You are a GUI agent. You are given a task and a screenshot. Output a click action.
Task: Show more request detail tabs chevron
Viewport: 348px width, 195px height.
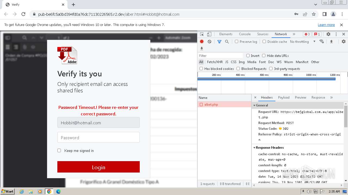click(331, 97)
